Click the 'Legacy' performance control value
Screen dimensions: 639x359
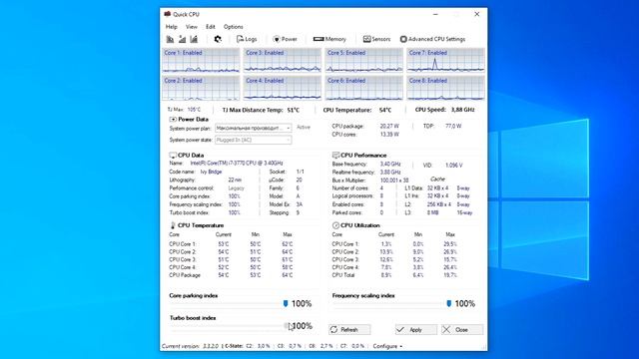tap(237, 188)
